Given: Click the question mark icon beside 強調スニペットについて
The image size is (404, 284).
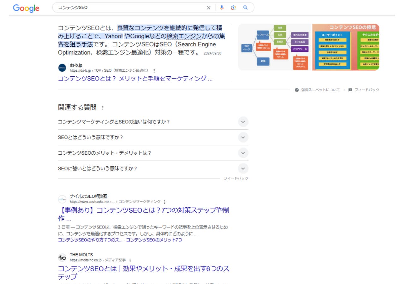Looking at the screenshot, I should pos(297,90).
